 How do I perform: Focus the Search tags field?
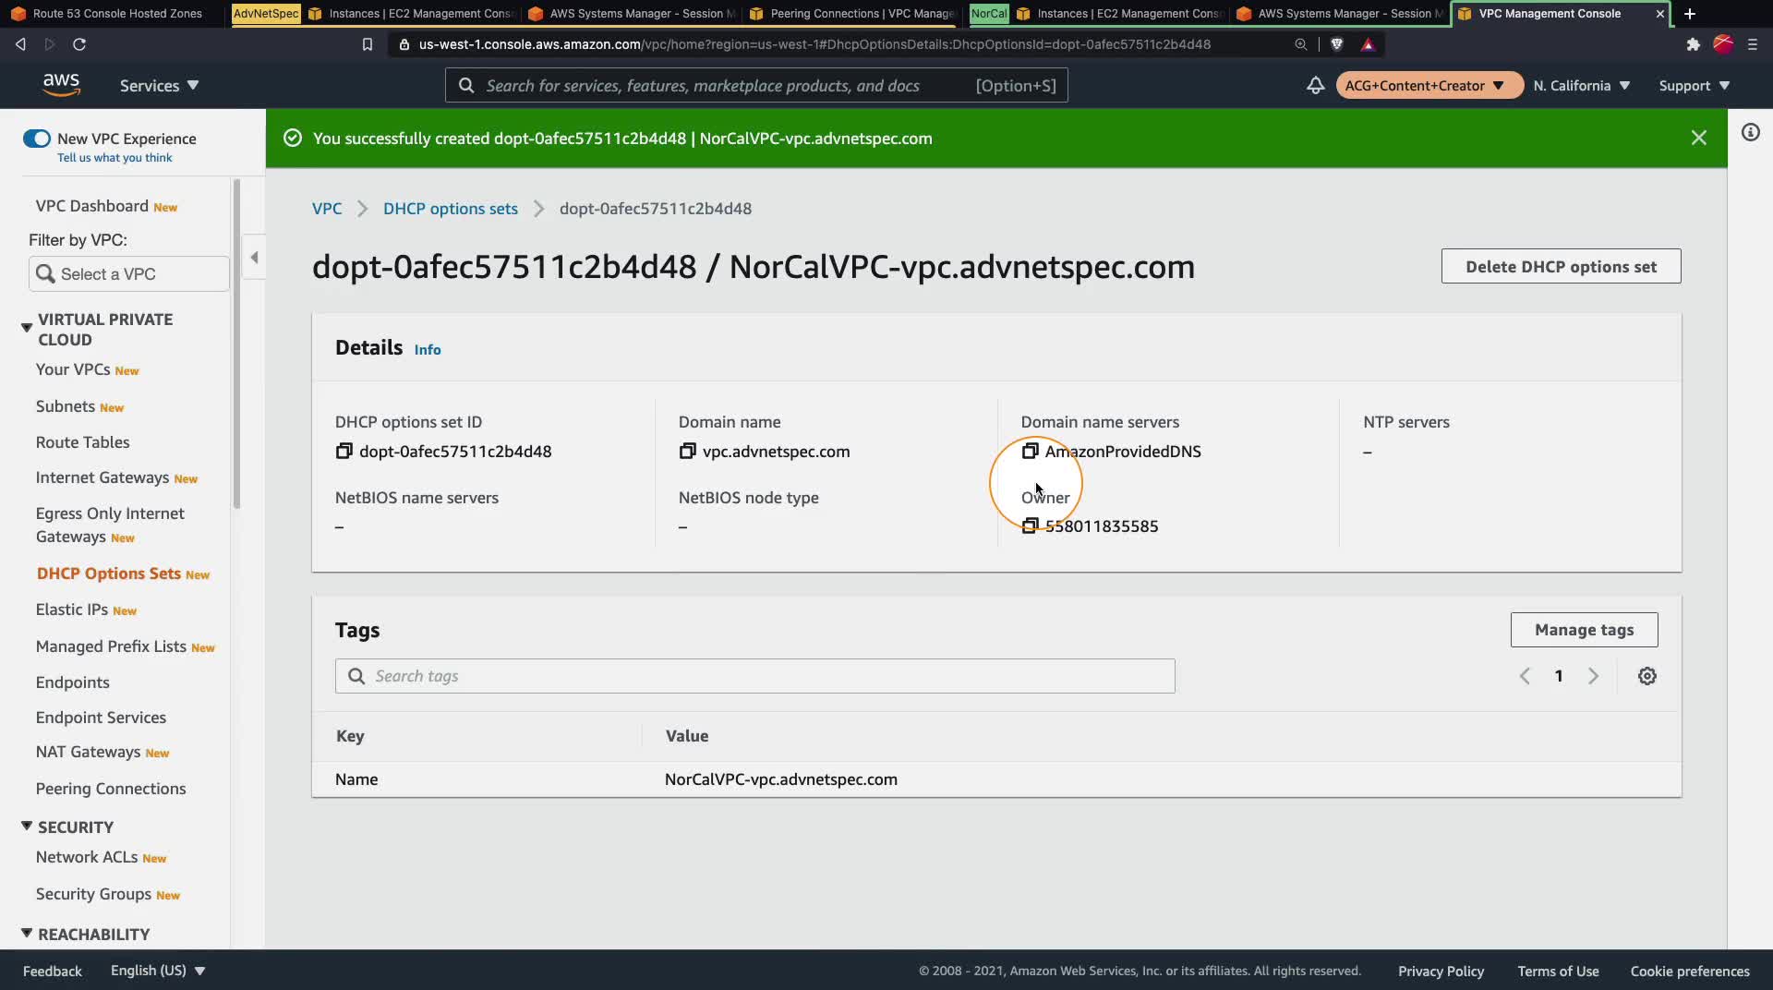754,676
